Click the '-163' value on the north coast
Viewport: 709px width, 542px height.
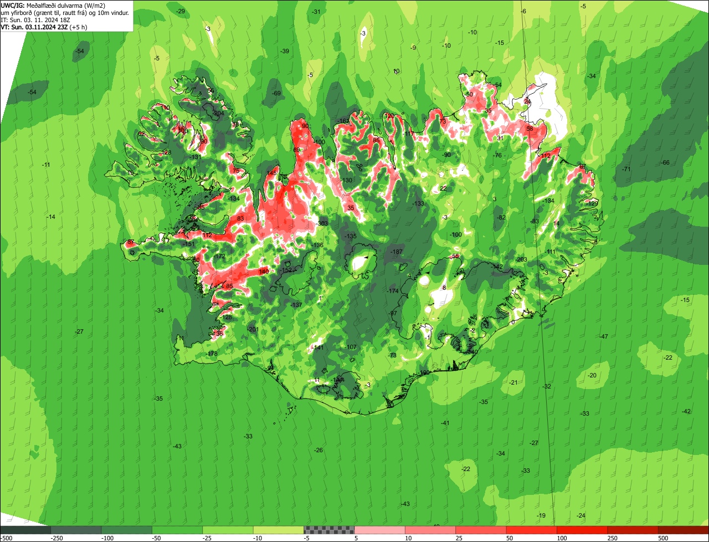[343, 121]
